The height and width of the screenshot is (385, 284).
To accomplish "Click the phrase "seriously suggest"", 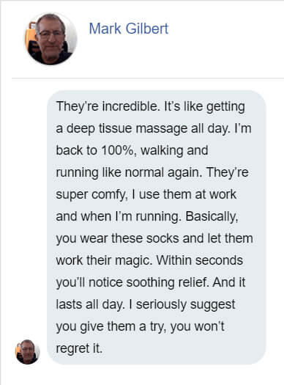I will tap(185, 304).
